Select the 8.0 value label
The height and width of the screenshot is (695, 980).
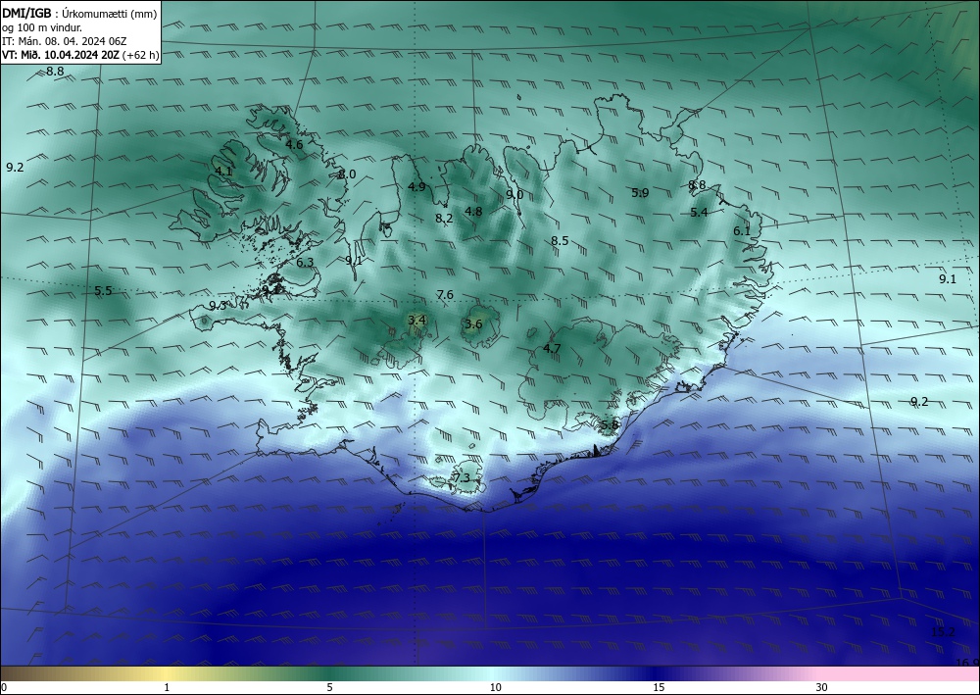click(347, 174)
